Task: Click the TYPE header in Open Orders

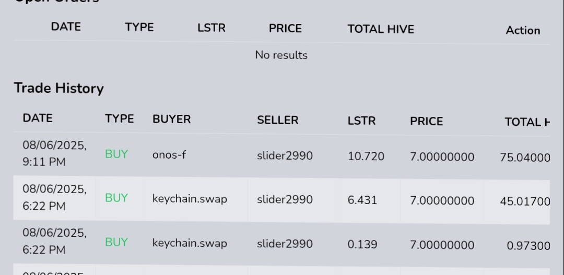Action: click(139, 28)
